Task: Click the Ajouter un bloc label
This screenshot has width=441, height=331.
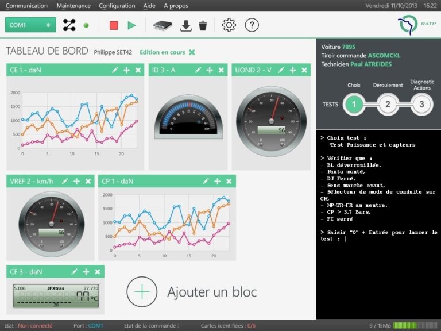Action: coord(212,292)
